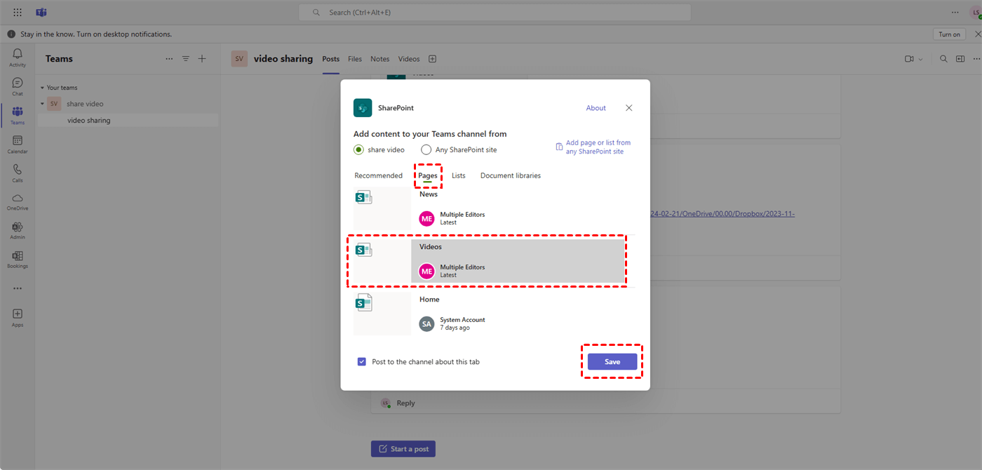Select the Home page row
This screenshot has height=470, width=982.
(495, 314)
